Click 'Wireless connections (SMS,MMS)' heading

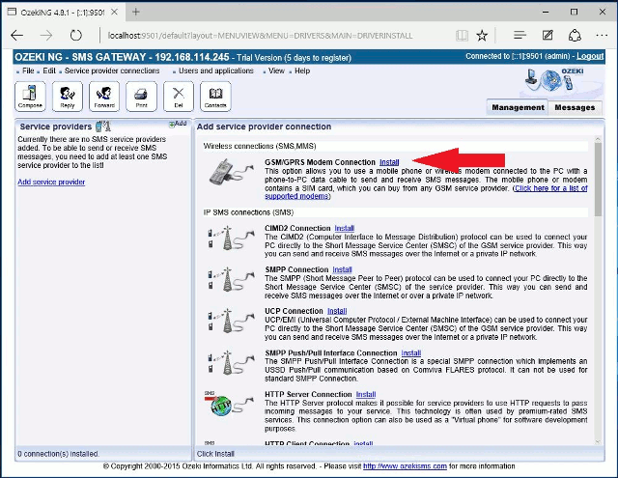click(260, 146)
